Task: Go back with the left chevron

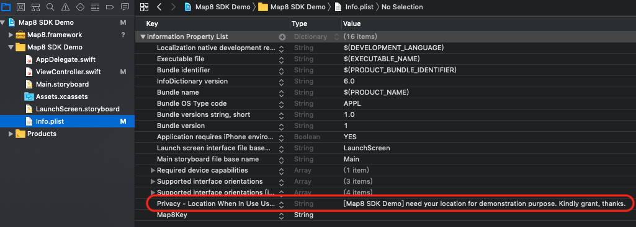Action: pos(159,6)
